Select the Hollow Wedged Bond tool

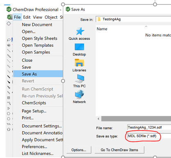[x=9, y=87]
